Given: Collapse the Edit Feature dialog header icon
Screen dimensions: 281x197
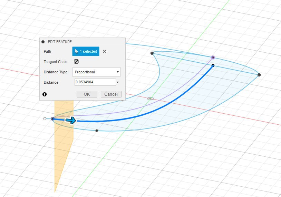Looking at the screenshot, I should coord(43,42).
